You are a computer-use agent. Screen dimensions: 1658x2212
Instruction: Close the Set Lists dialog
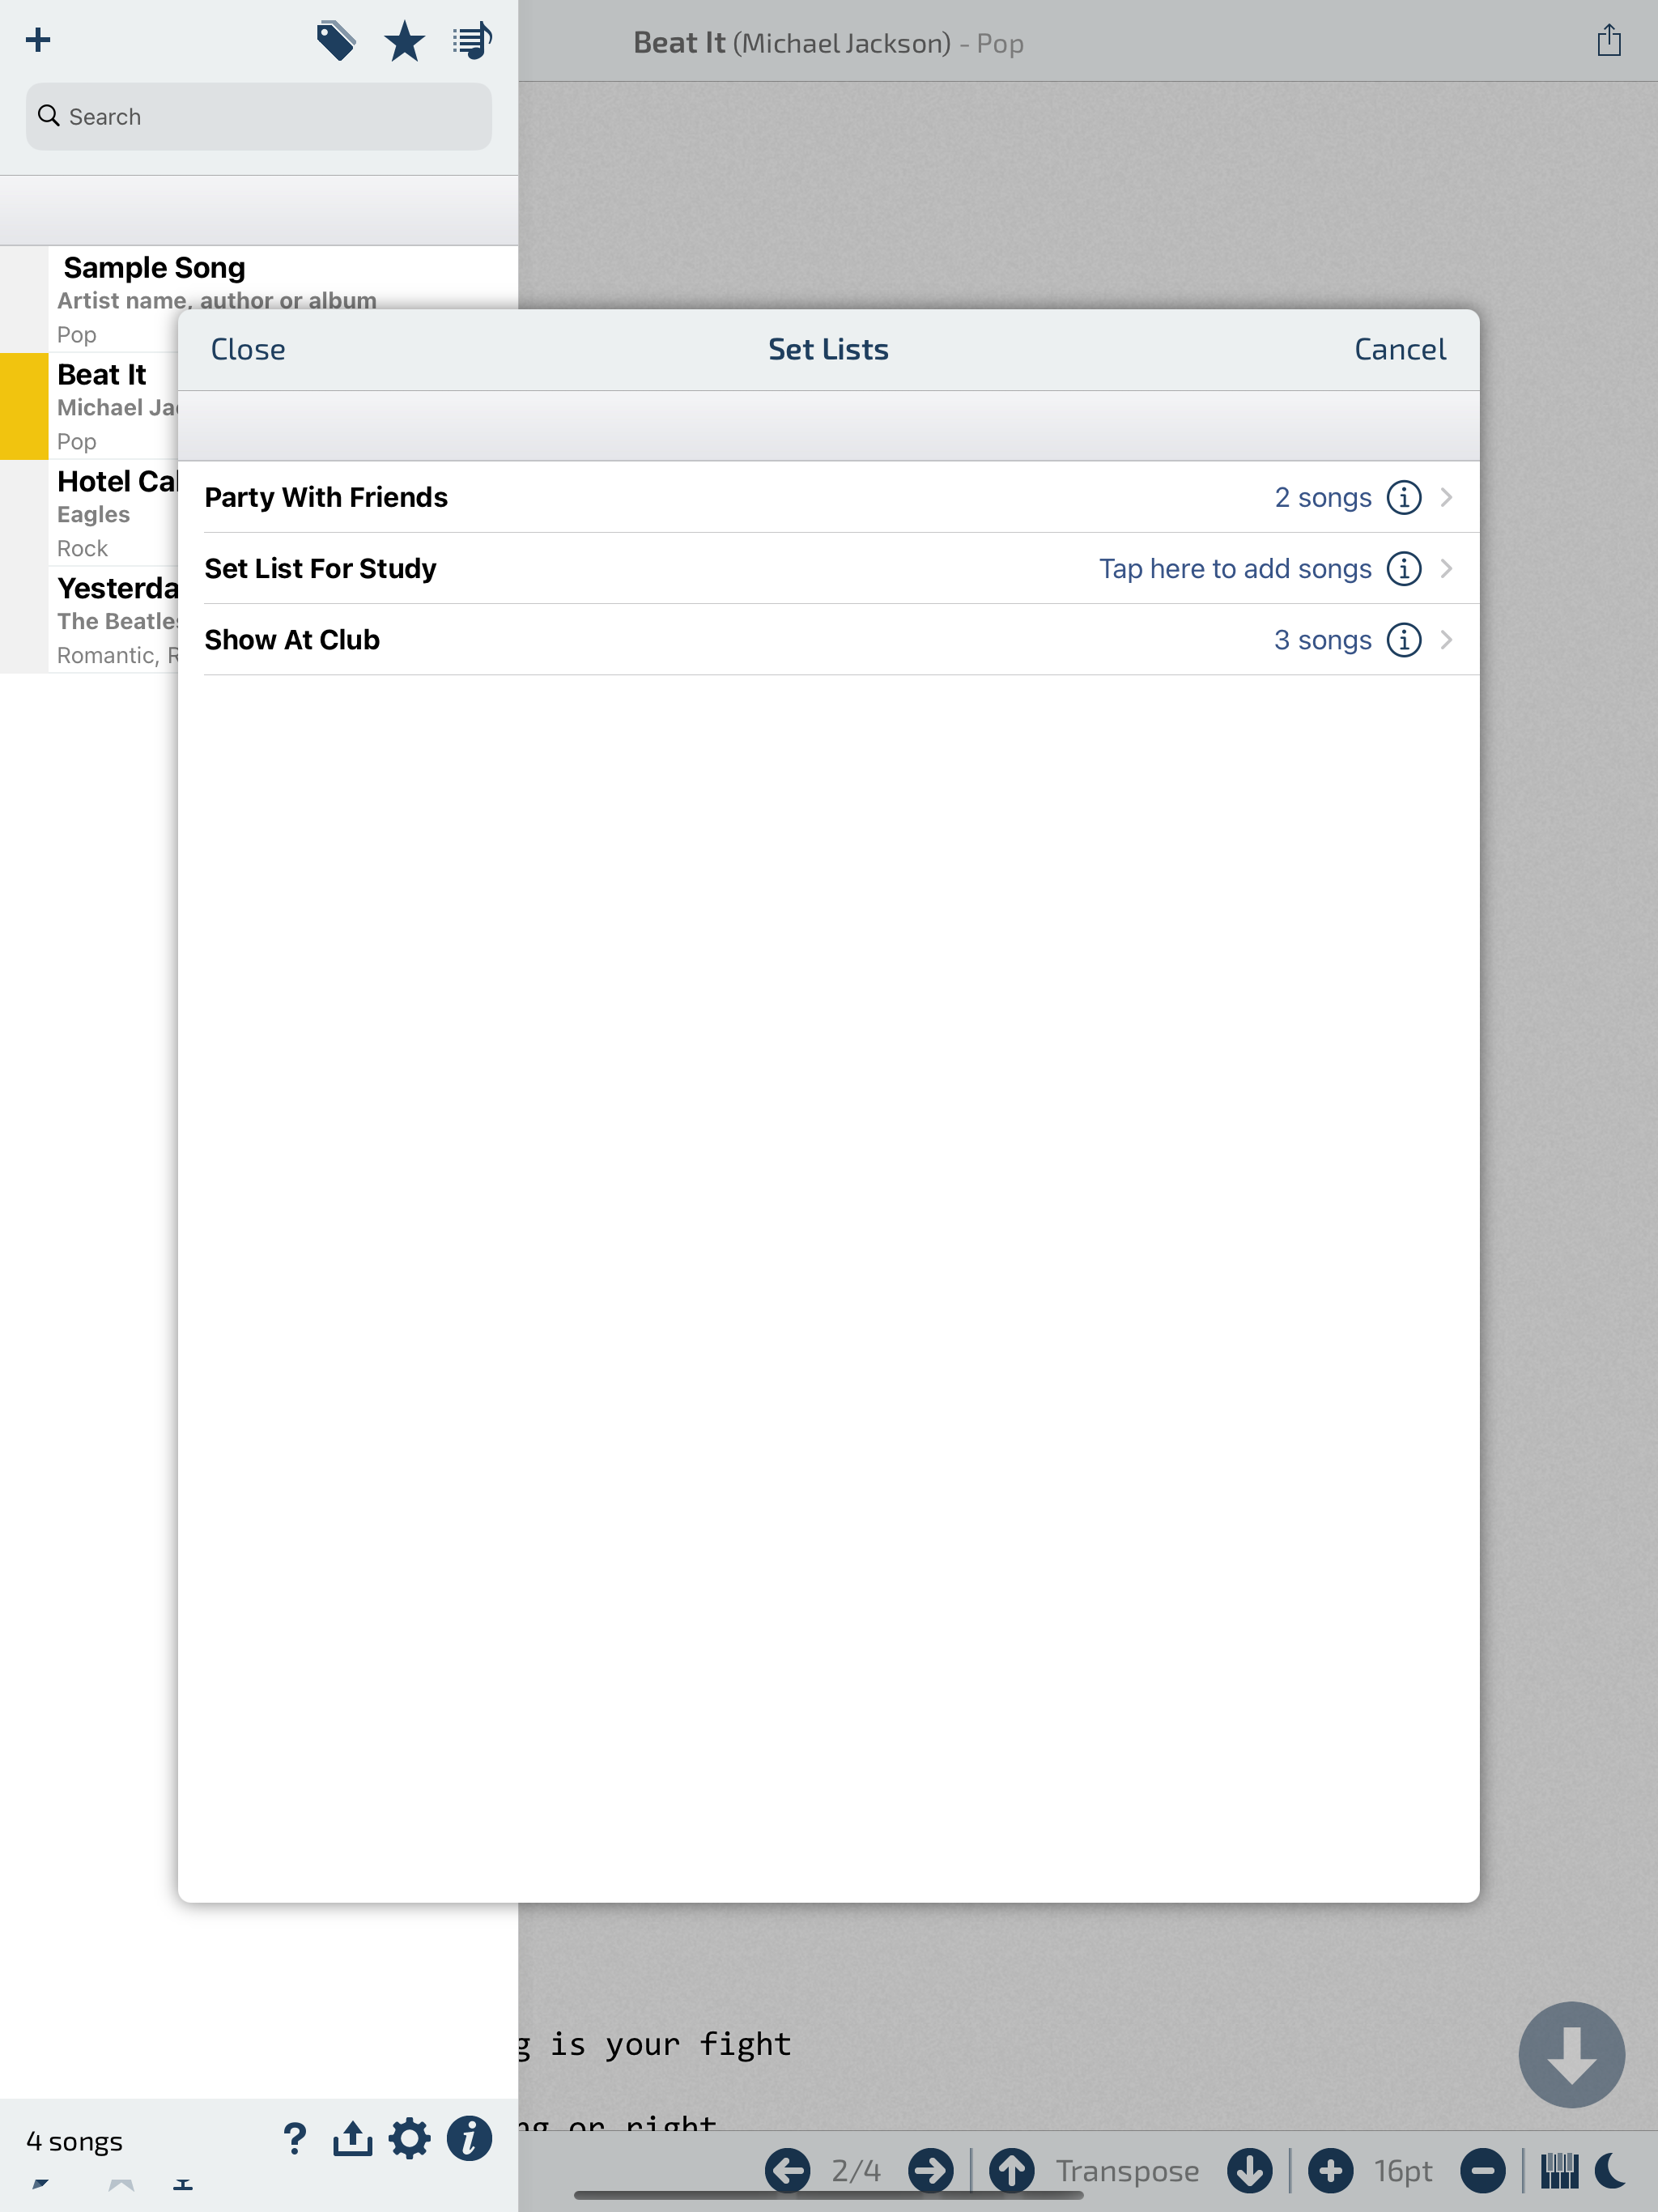pos(247,349)
